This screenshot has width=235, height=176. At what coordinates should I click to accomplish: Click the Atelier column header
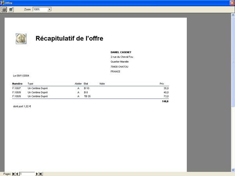tap(78, 84)
